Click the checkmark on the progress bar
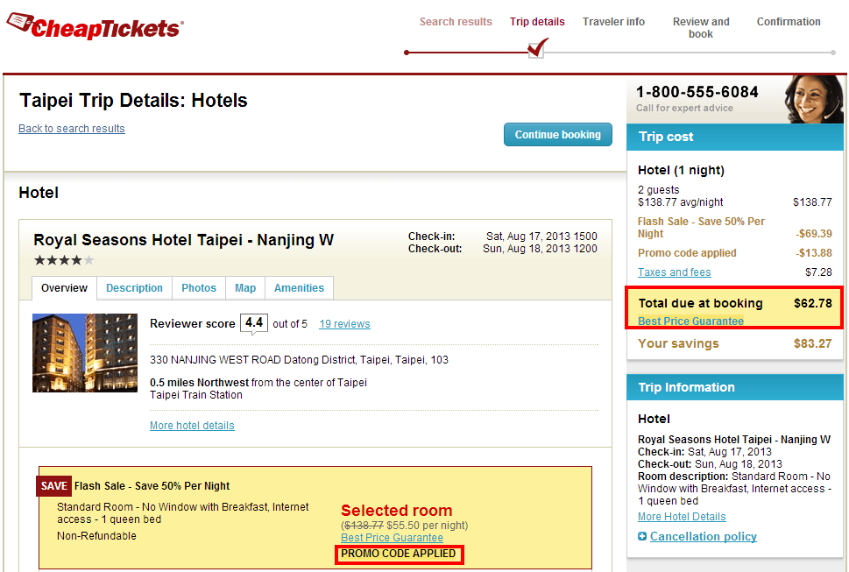 point(538,47)
